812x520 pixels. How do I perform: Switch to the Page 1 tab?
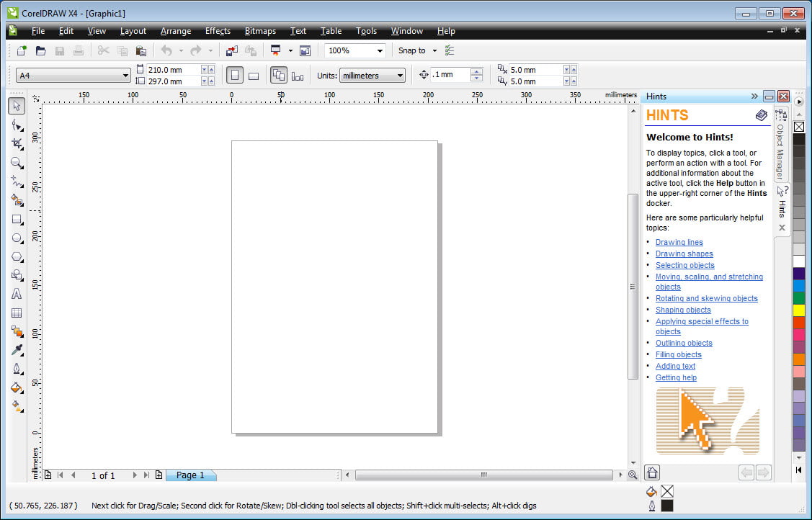tap(190, 475)
